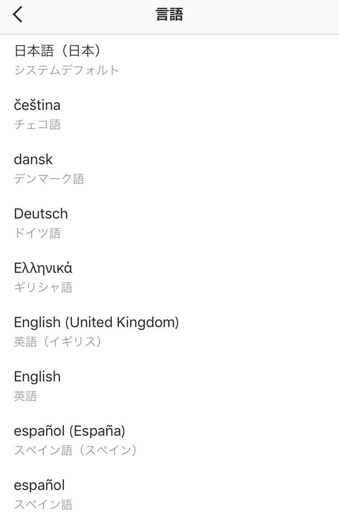Tap the デンマーク語 subtitle

pos(49,179)
